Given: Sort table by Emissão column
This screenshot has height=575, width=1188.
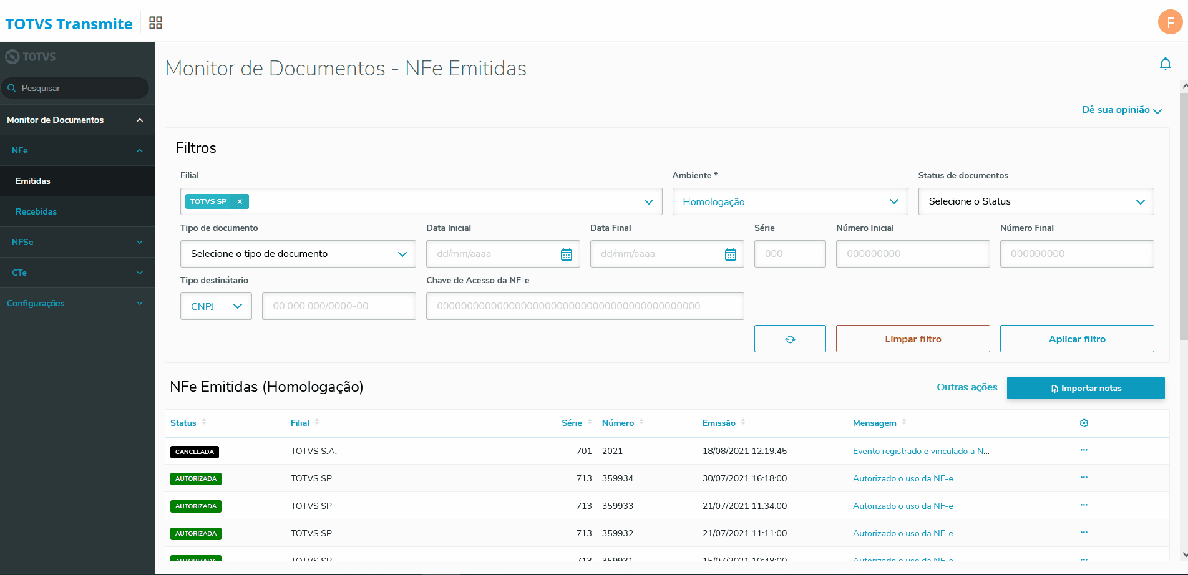Looking at the screenshot, I should point(743,422).
